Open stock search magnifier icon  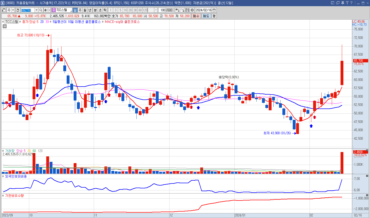(41, 10)
